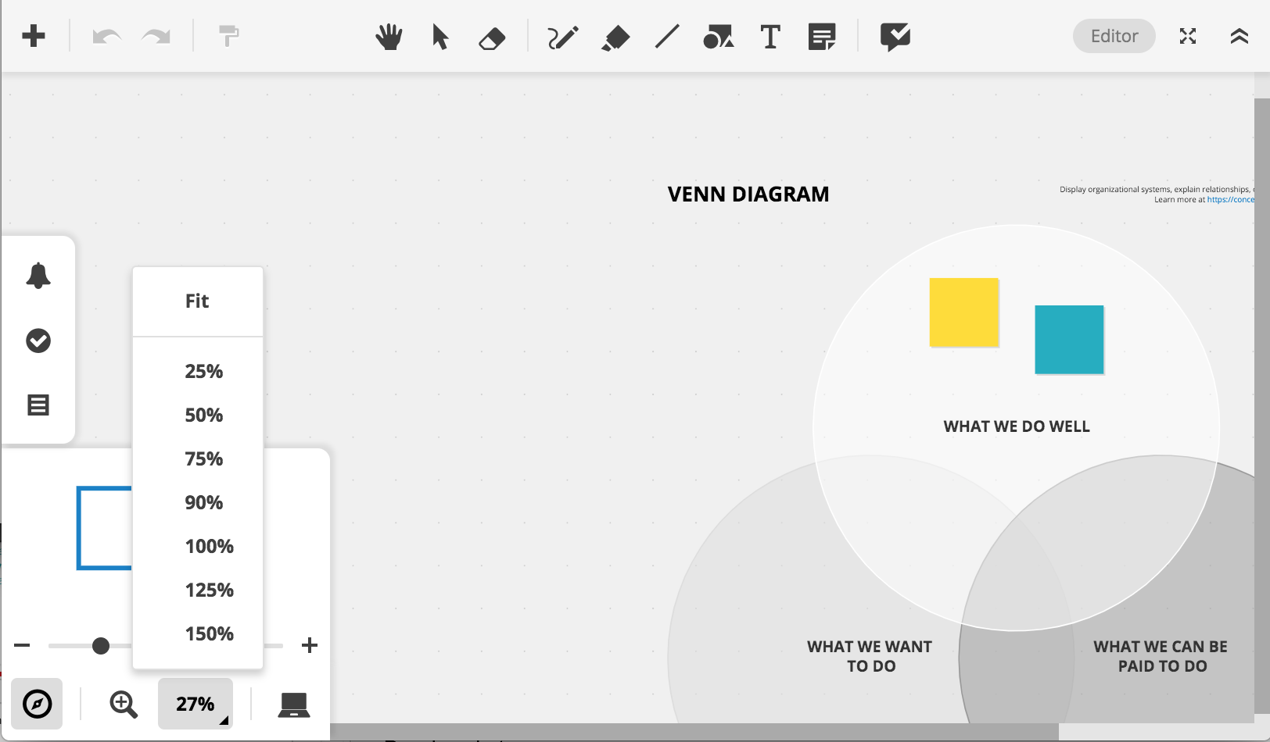The width and height of the screenshot is (1270, 742).
Task: Select the yellow sticky note
Action: click(964, 312)
